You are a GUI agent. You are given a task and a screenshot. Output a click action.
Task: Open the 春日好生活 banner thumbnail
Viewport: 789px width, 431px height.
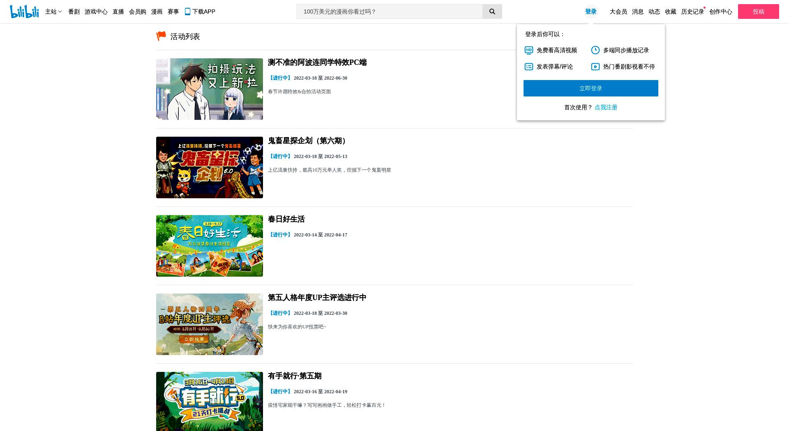click(x=210, y=246)
